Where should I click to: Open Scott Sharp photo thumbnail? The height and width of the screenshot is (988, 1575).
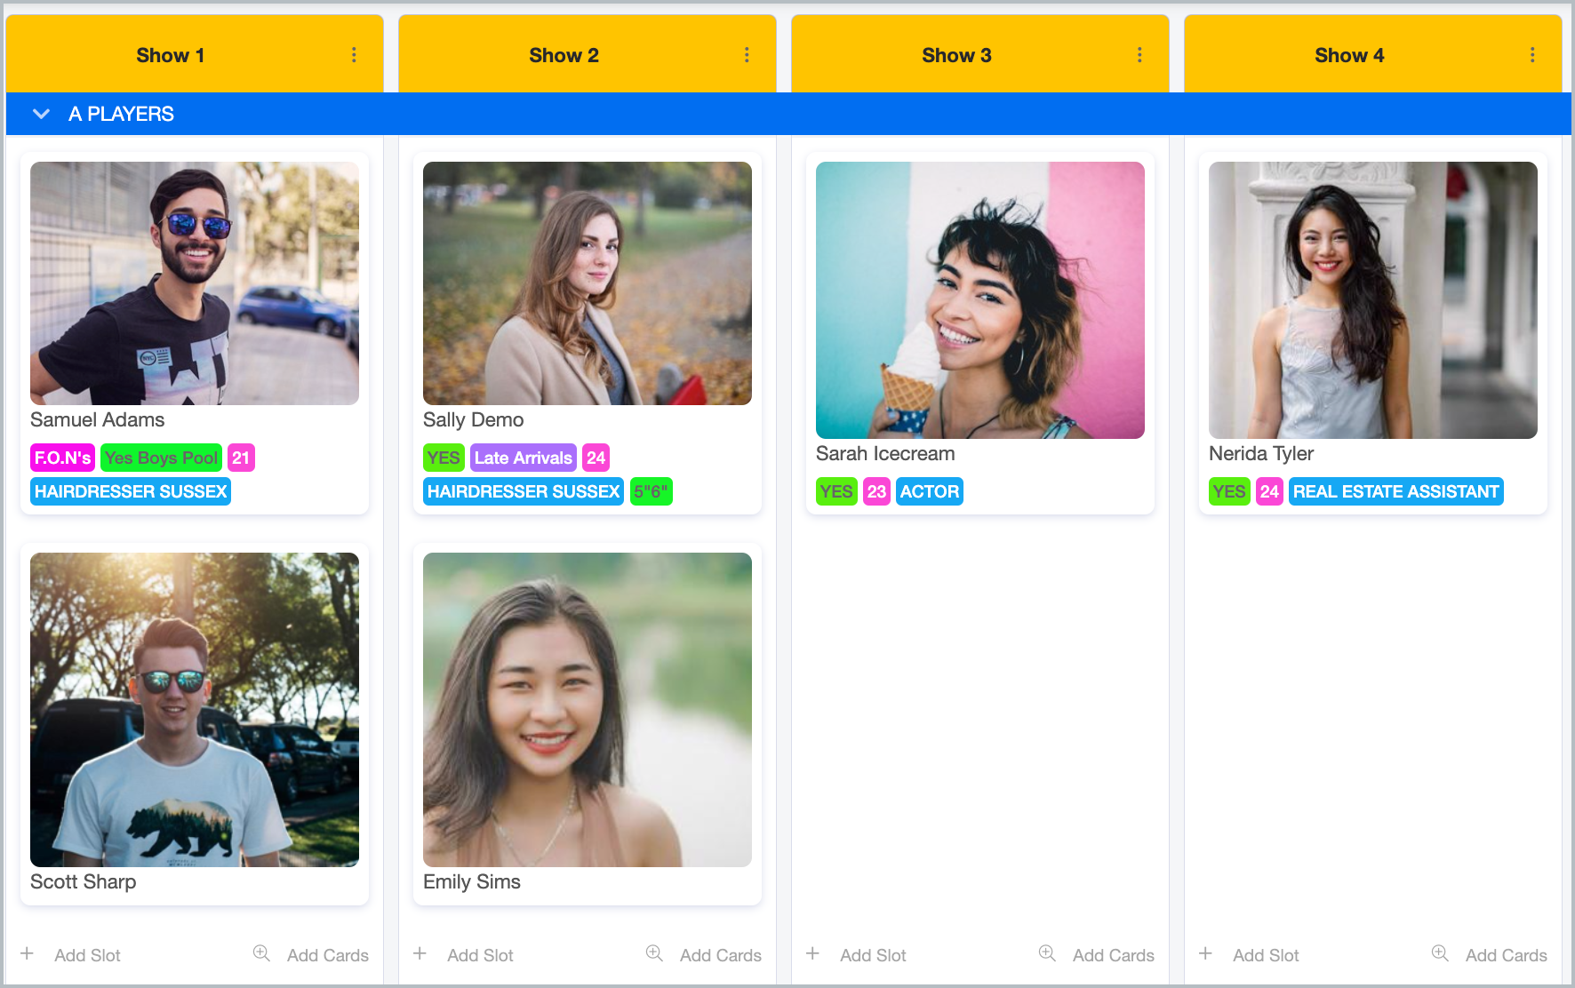pos(195,710)
